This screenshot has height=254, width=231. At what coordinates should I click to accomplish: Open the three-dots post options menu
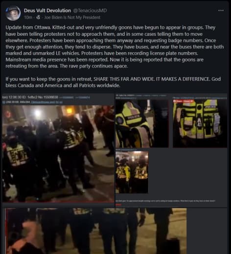coord(221,10)
